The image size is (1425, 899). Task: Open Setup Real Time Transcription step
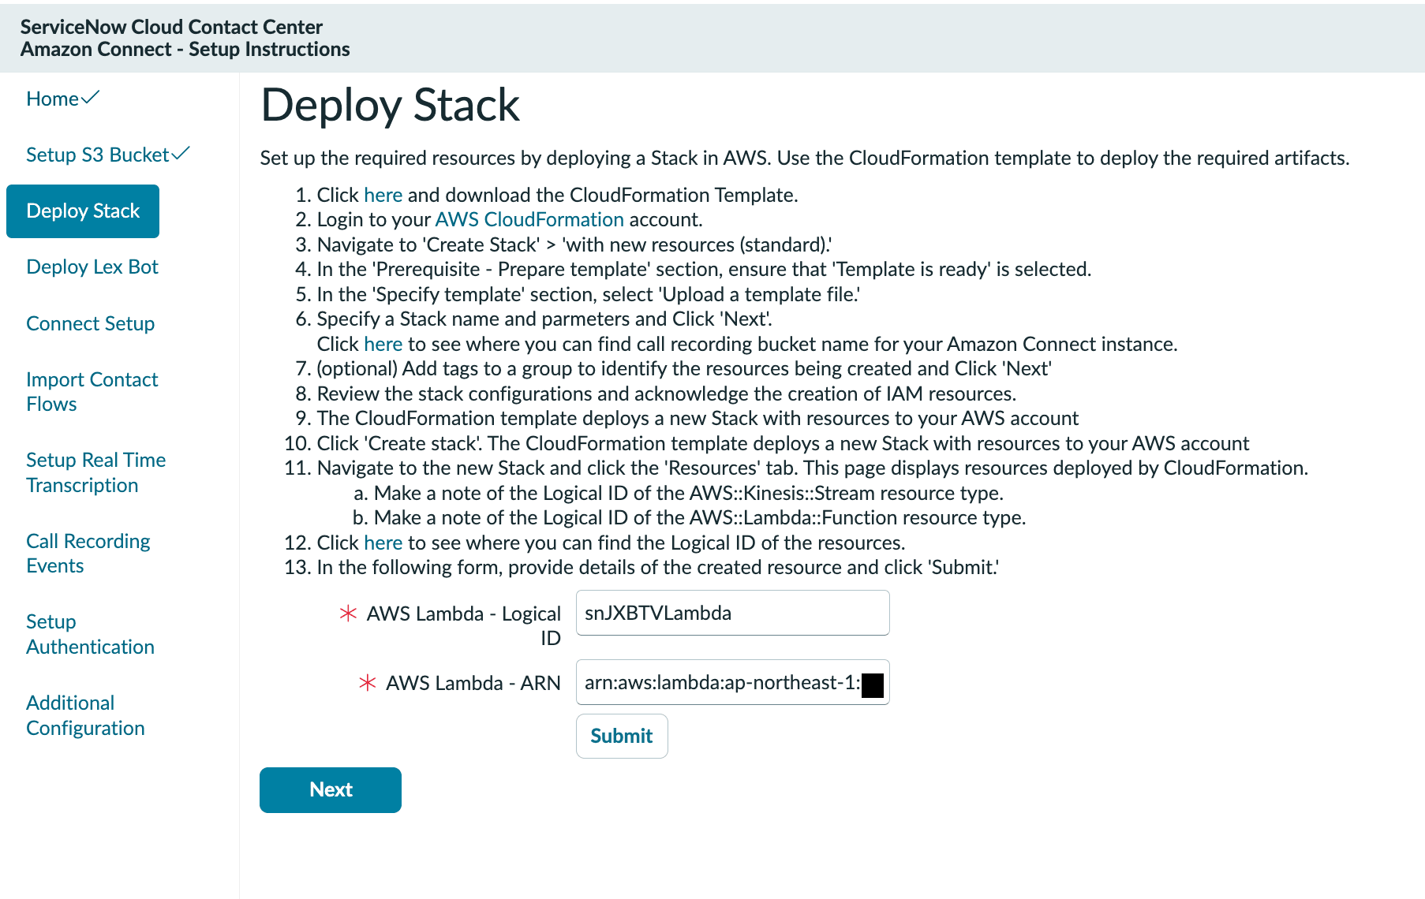[95, 472]
